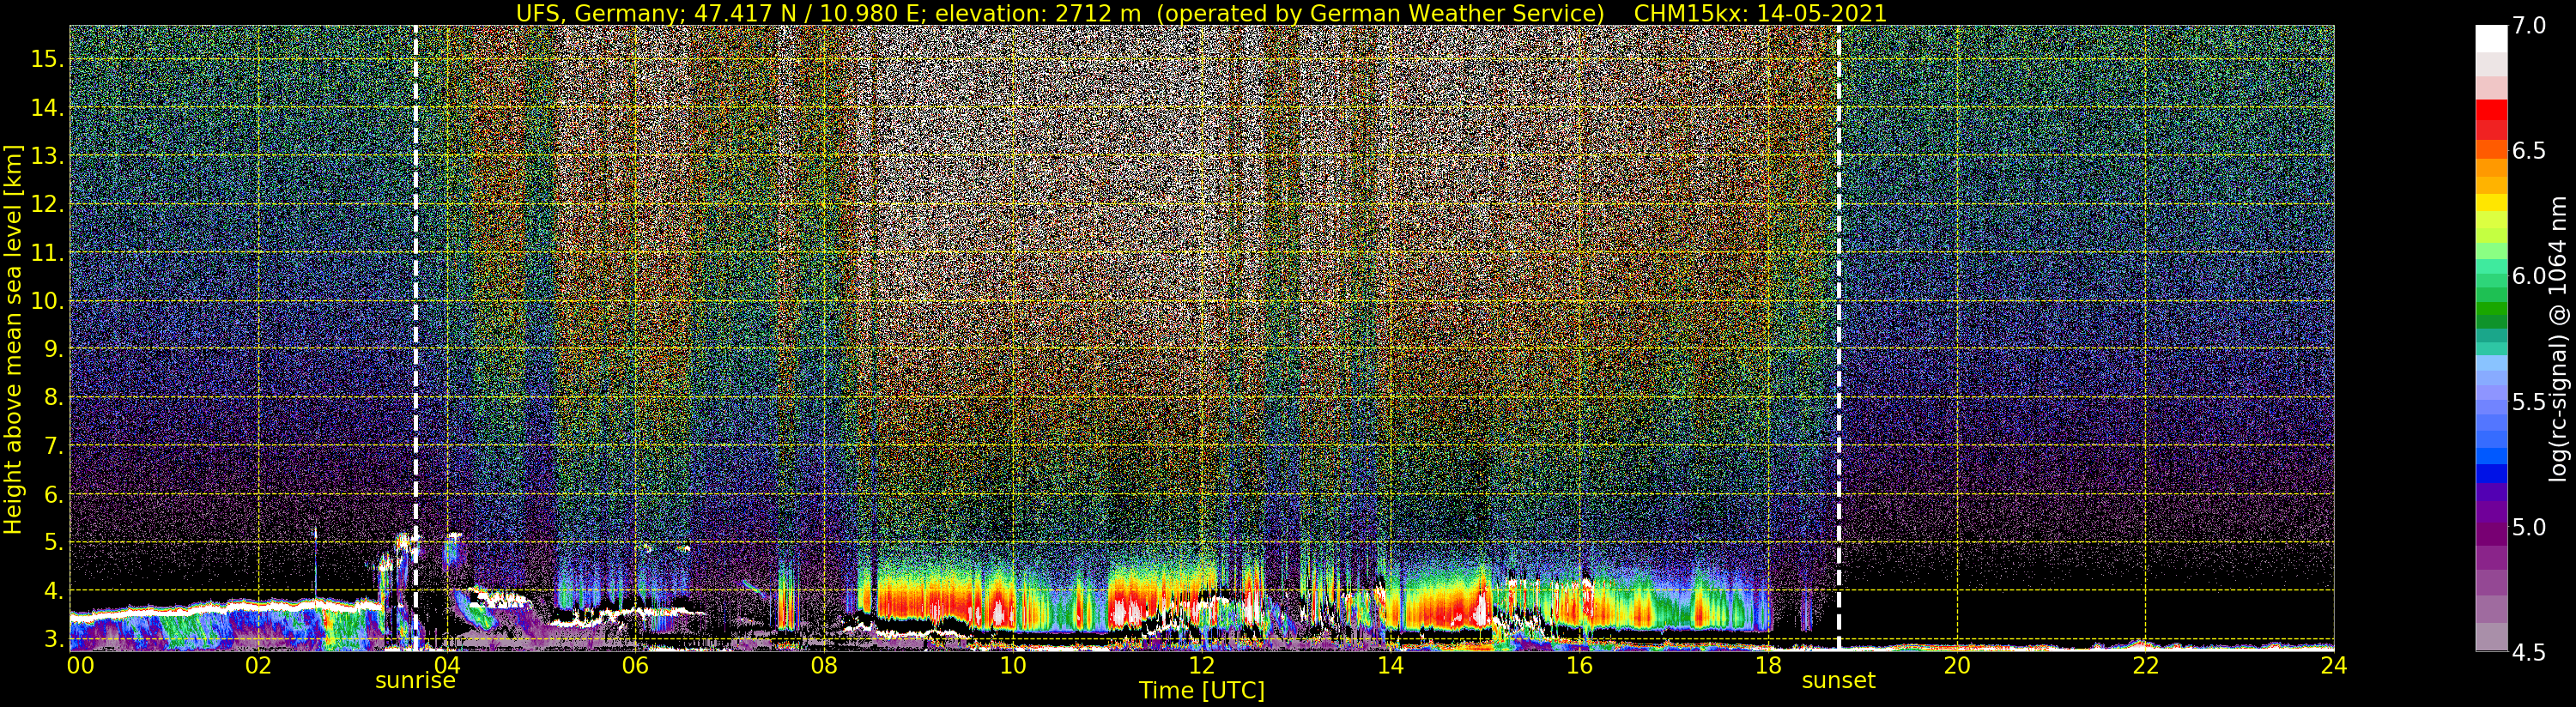Select the 06 hour tick label
The image size is (2576, 707).
tap(635, 665)
